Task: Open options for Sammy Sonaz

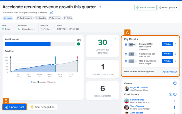Action: click(x=174, y=101)
